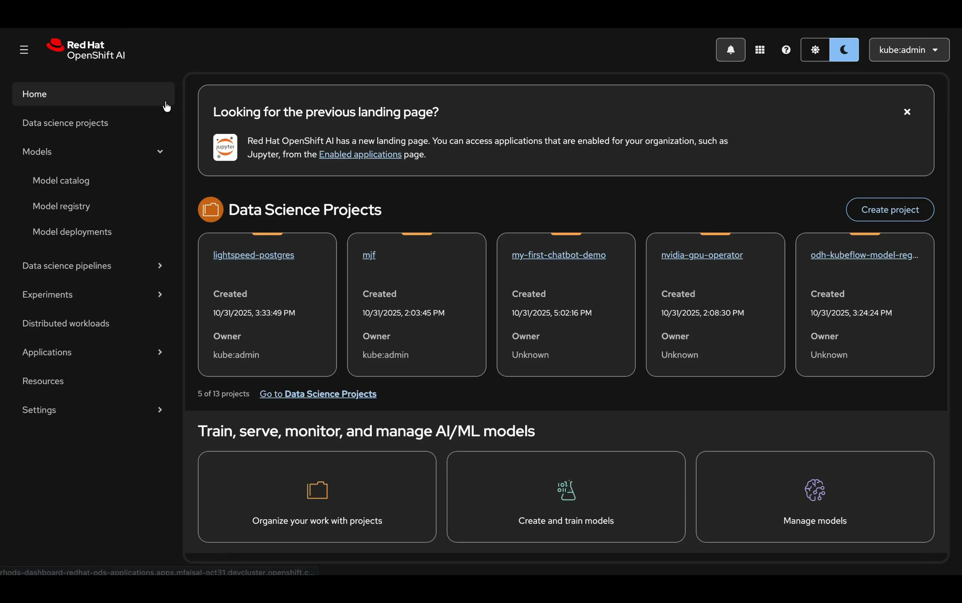Switch to light theme using sun toggle
The width and height of the screenshot is (962, 603).
[x=815, y=49]
